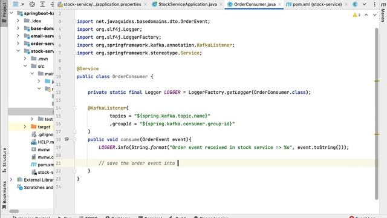Screen dimensions: 387x218
Task: Collapse the main folder
Action: pos(32,74)
